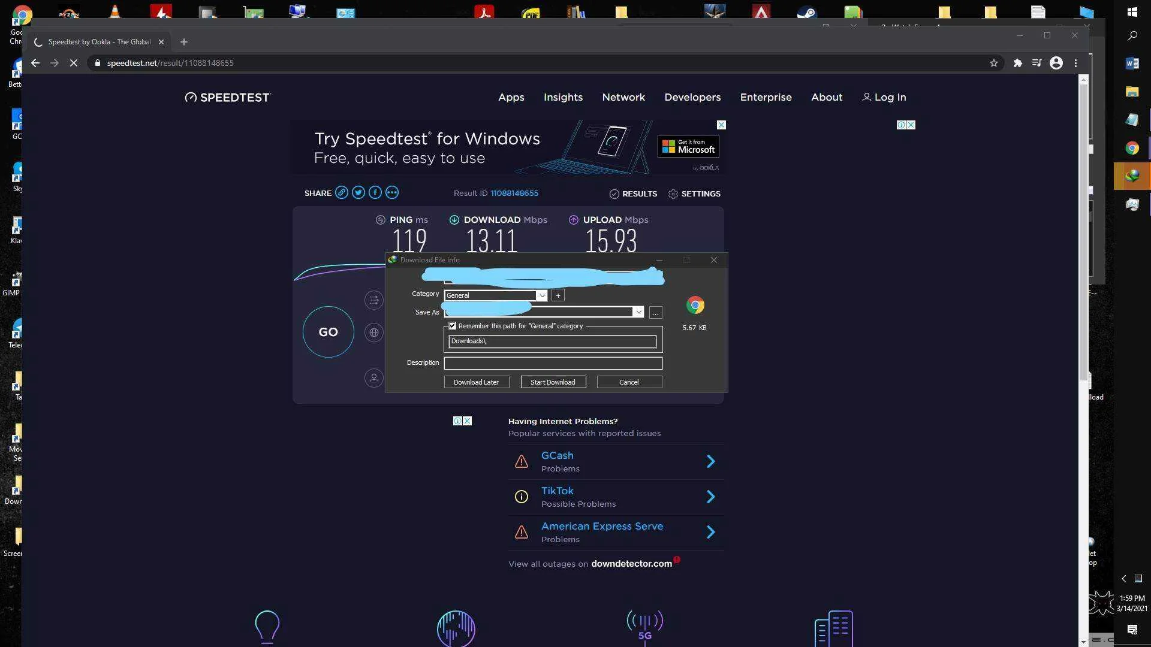This screenshot has height=647, width=1151.
Task: Open the Network menu item
Action: (x=623, y=97)
